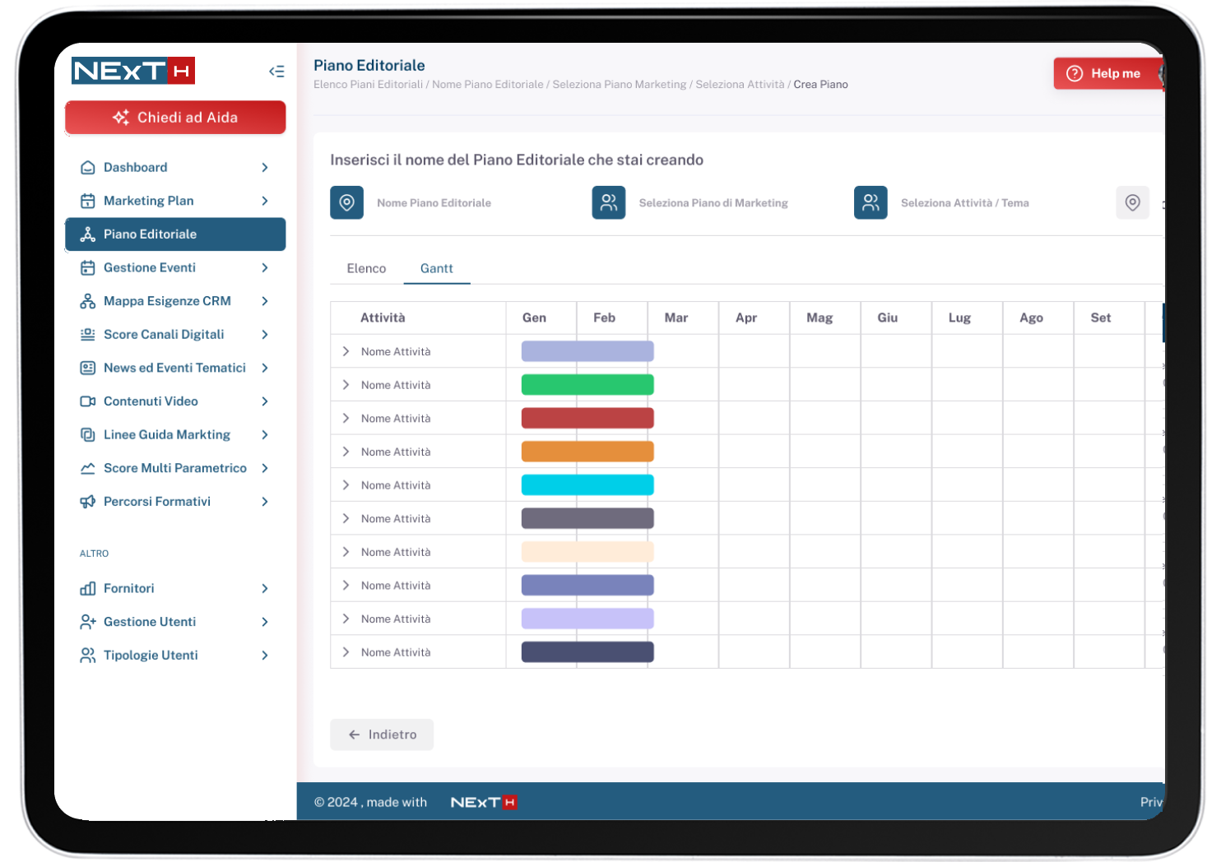Click the Seleziona Attività / Tema step icon

pyautogui.click(x=870, y=202)
